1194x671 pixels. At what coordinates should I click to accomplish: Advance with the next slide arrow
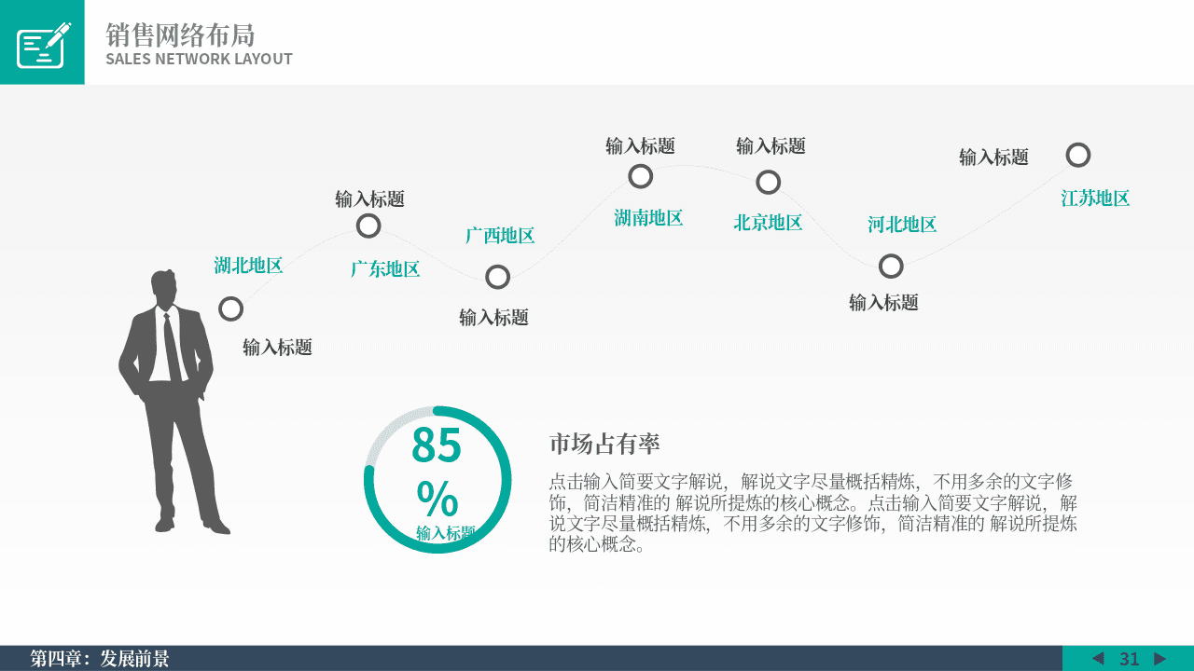pos(1160,659)
